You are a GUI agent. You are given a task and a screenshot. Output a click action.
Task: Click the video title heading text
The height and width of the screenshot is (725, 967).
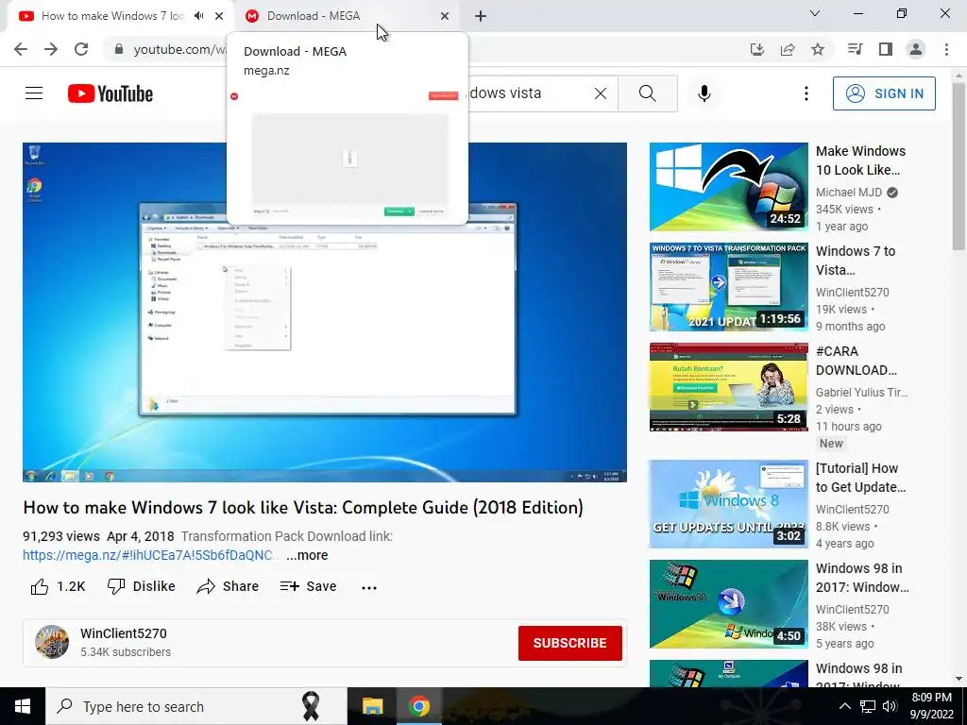coord(303,507)
